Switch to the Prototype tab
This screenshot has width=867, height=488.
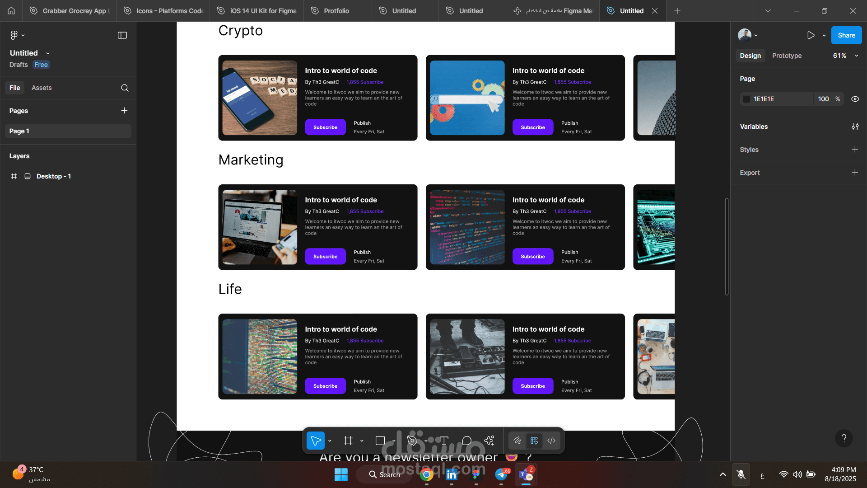tap(787, 56)
